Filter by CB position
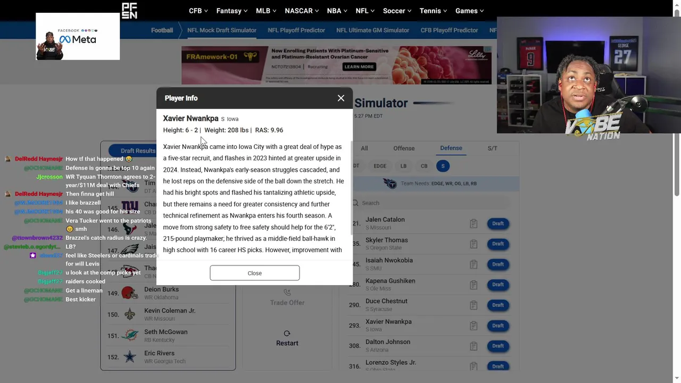This screenshot has height=383, width=681. [424, 166]
